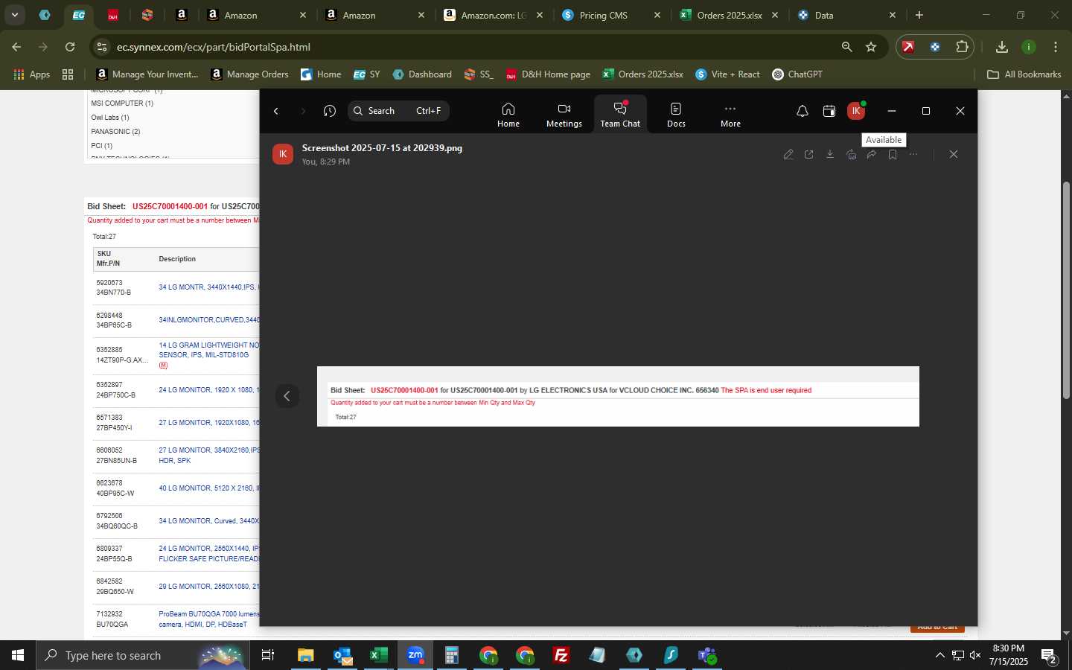This screenshot has width=1072, height=670.
Task: Open Manage Your Inventory bookmark
Action: pyautogui.click(x=147, y=74)
